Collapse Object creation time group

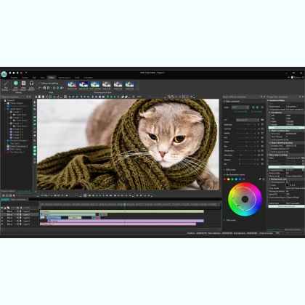click(270, 131)
